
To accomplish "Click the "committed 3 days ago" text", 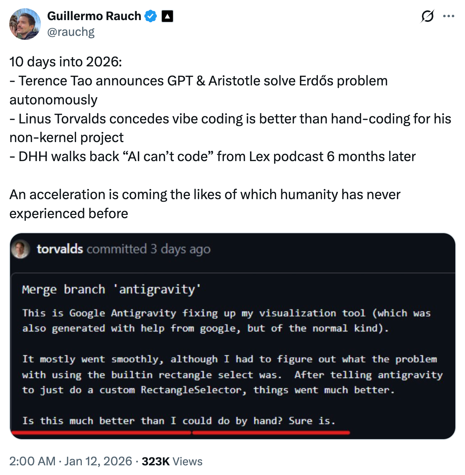I will point(148,249).
